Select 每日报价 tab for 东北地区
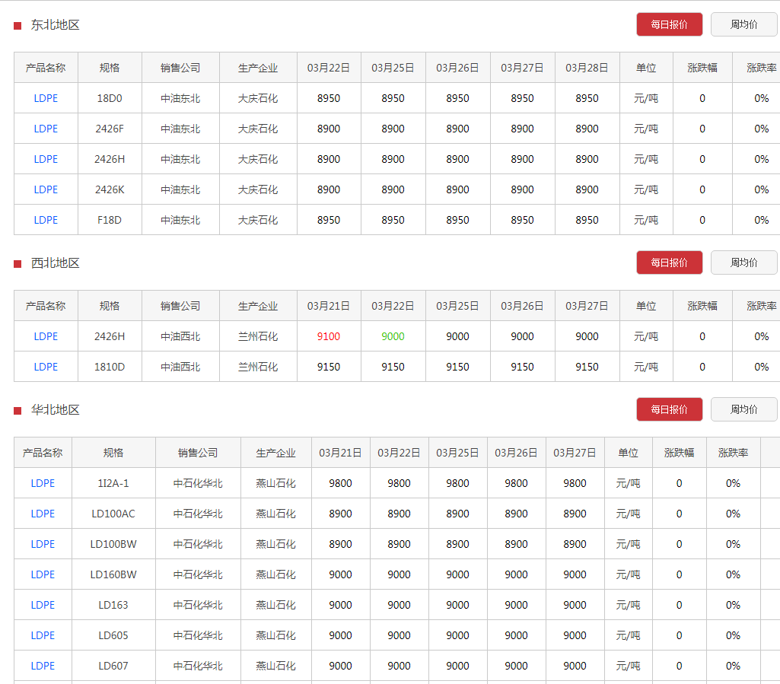Image resolution: width=780 pixels, height=684 pixels. pos(669,24)
